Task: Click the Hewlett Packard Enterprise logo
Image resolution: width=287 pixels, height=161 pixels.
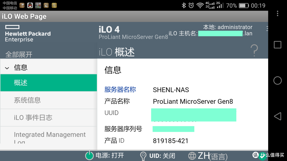Action: 28,34
